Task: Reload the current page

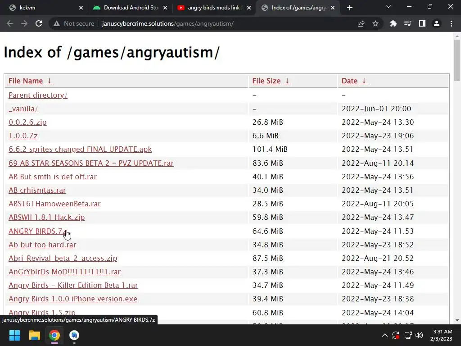Action: tap(39, 23)
